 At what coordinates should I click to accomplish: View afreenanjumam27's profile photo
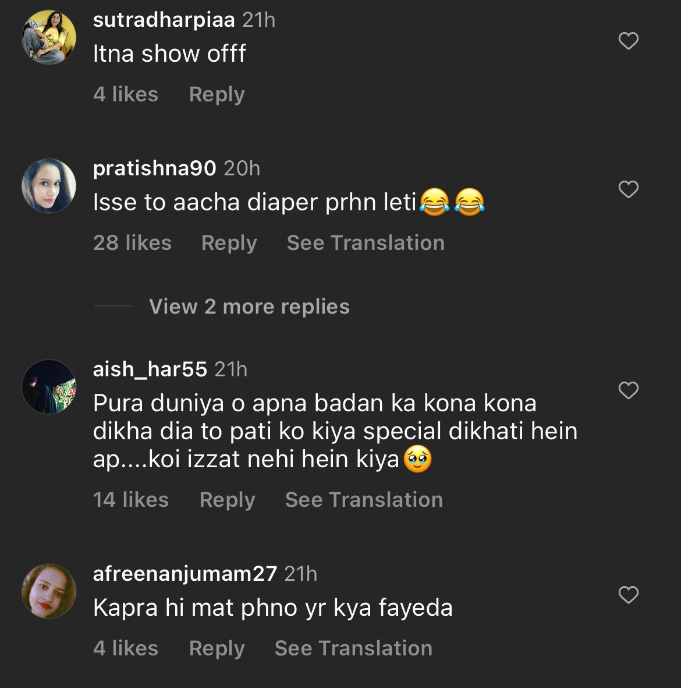pos(49,591)
